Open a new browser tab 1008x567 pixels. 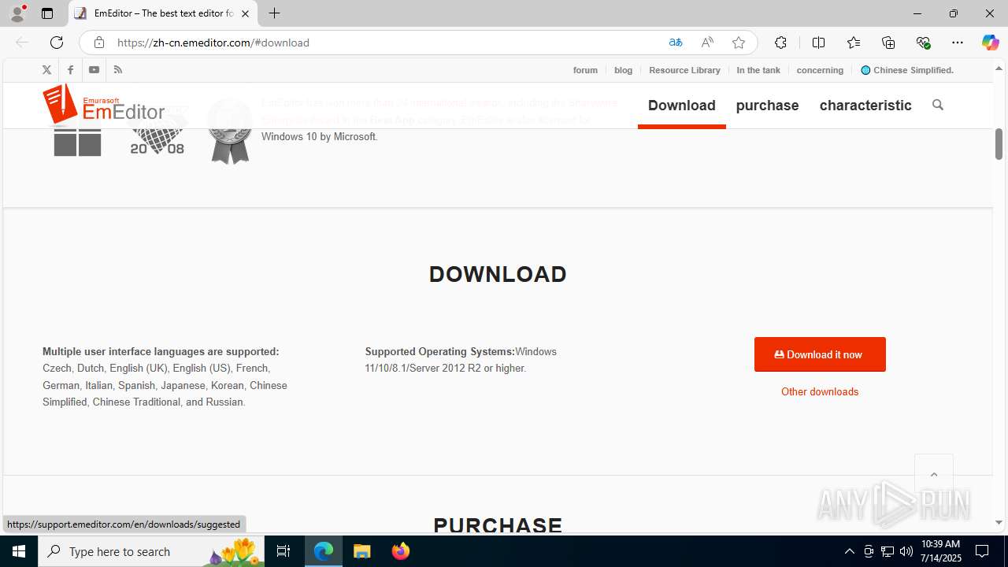pyautogui.click(x=274, y=13)
